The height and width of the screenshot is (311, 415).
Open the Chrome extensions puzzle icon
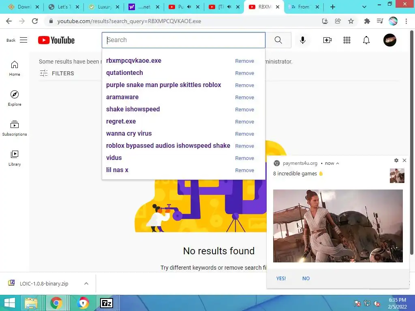point(367,21)
